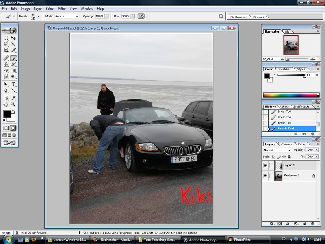Select the Line tool
This screenshot has height=244, width=325.
tap(13, 90)
